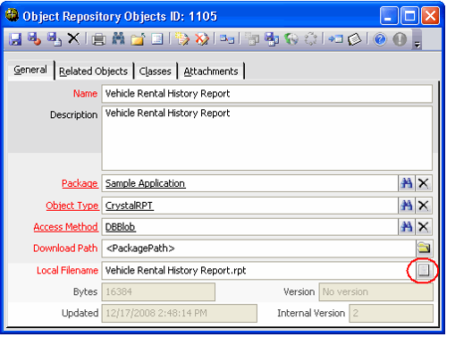Click the Local Filename input field

(x=259, y=271)
